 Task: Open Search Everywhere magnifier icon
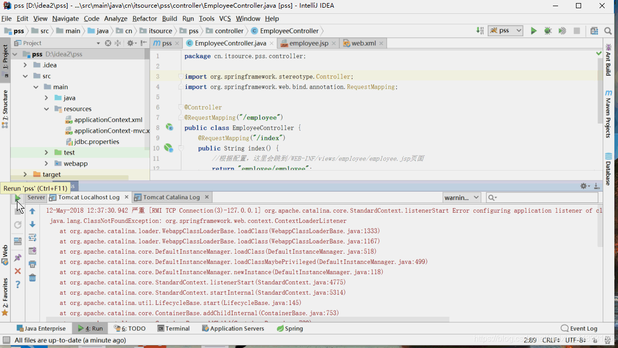[x=608, y=31]
